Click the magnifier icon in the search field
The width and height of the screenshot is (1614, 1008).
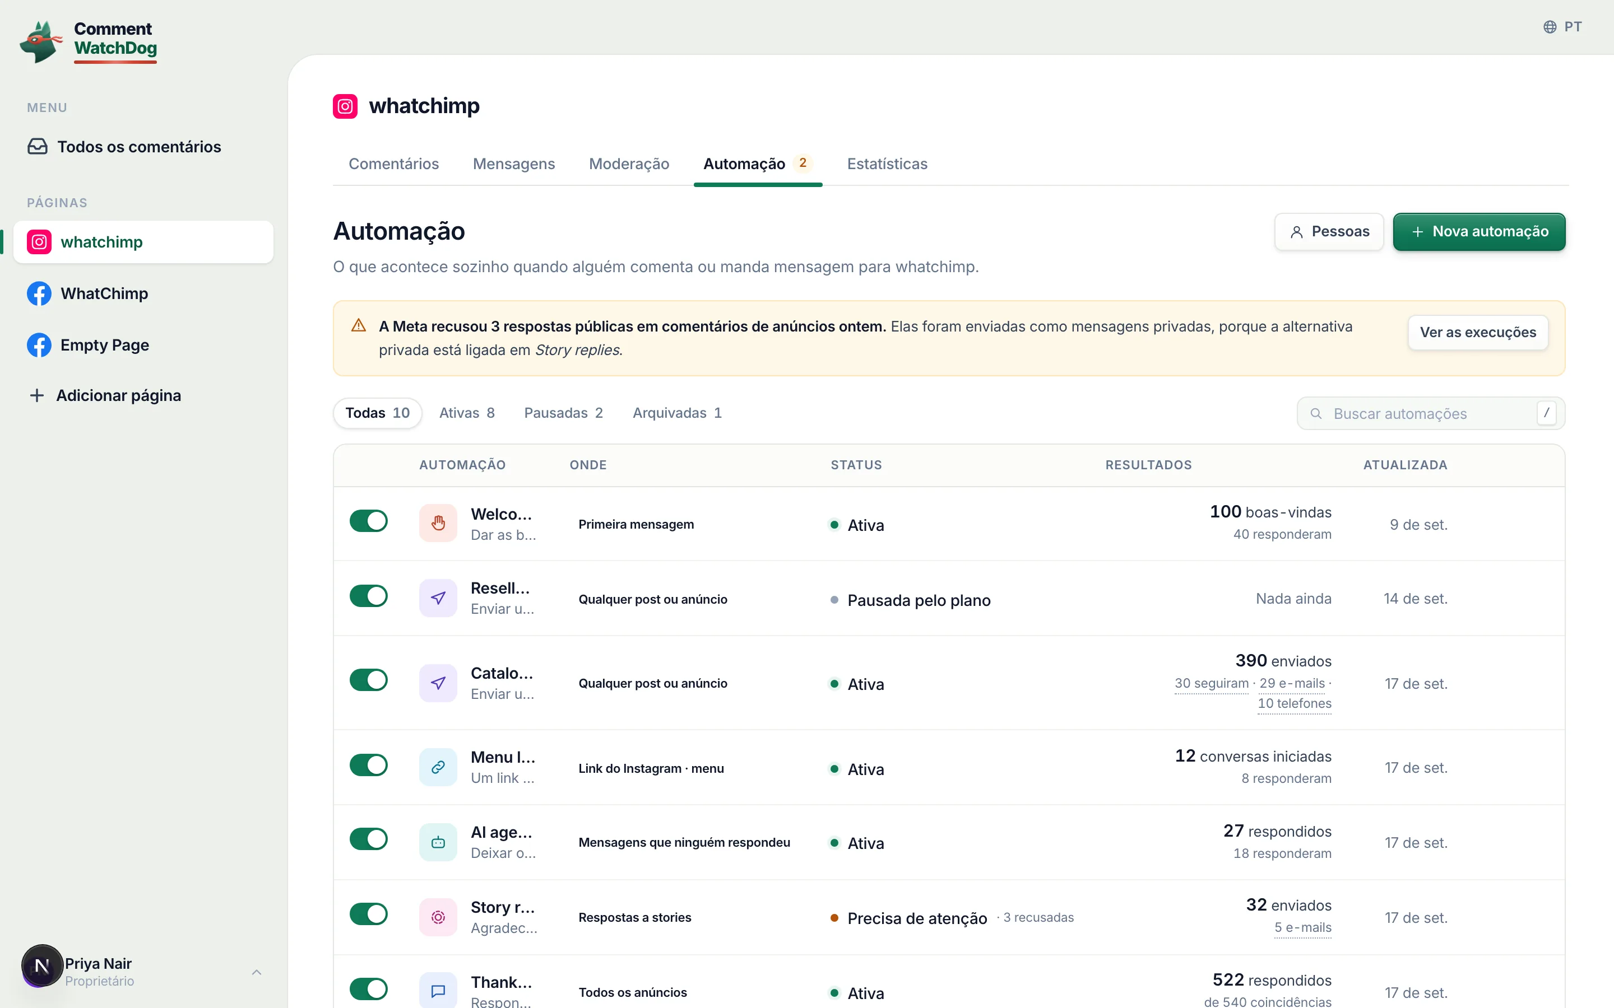1316,414
